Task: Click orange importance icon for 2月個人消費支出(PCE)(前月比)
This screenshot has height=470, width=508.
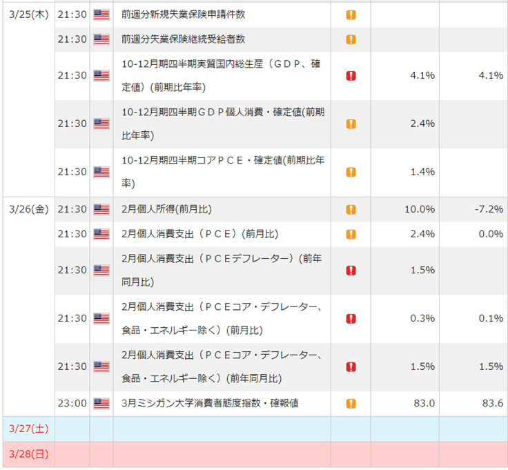Action: coord(351,234)
